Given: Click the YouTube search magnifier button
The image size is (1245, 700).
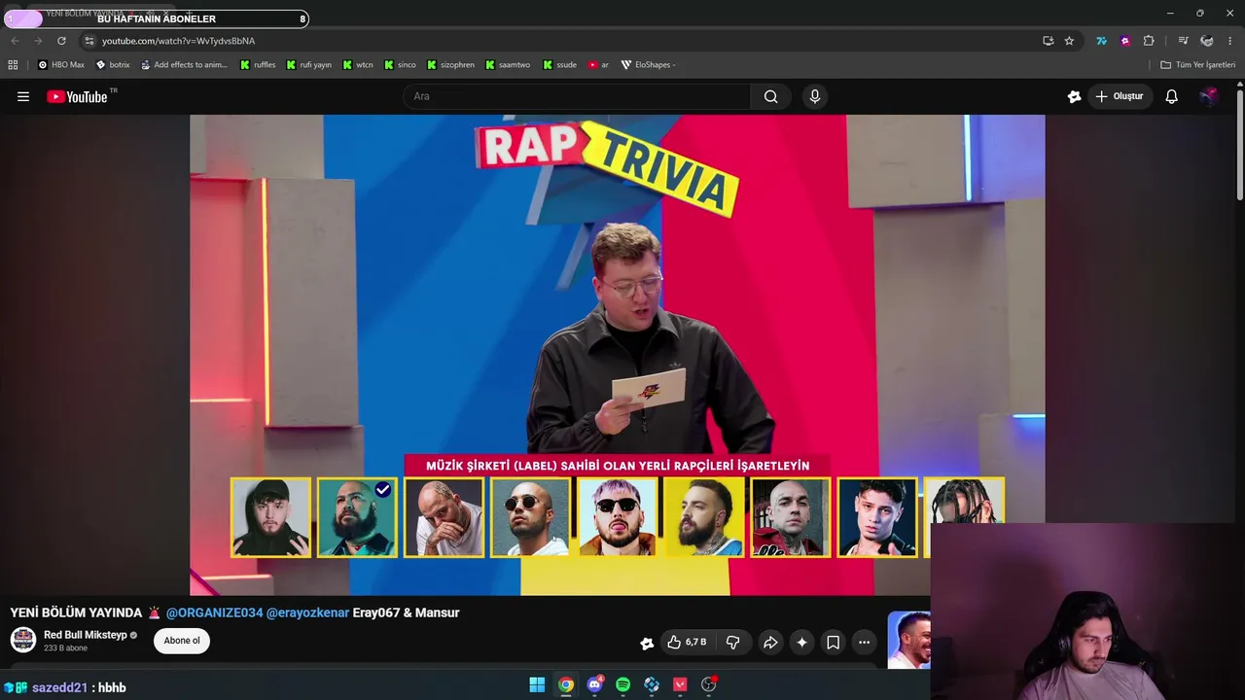Looking at the screenshot, I should click(x=770, y=96).
